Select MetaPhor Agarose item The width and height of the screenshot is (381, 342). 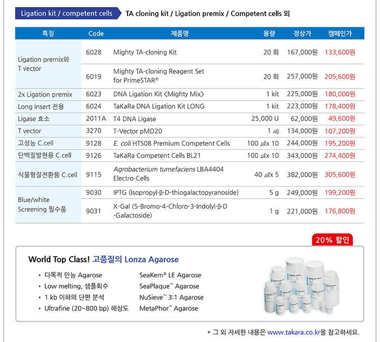click(169, 308)
